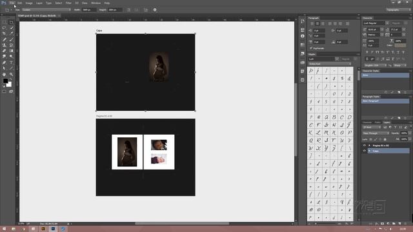Select the Gradient tool

point(12,51)
